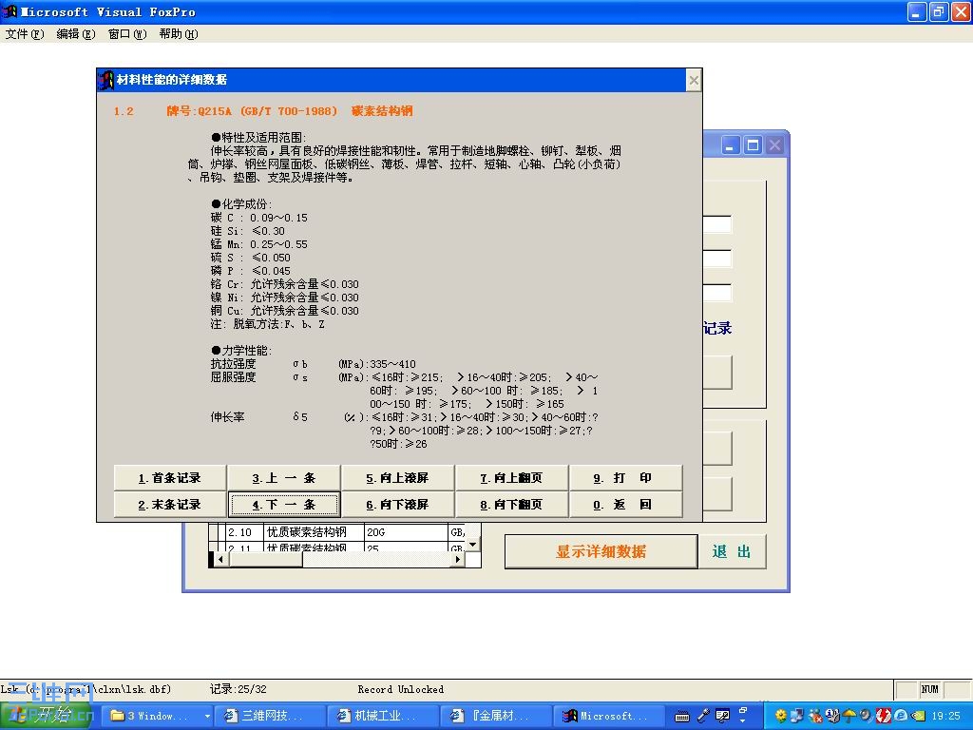Click 伸长率 label
Screen dimensions: 973x730
click(x=228, y=417)
